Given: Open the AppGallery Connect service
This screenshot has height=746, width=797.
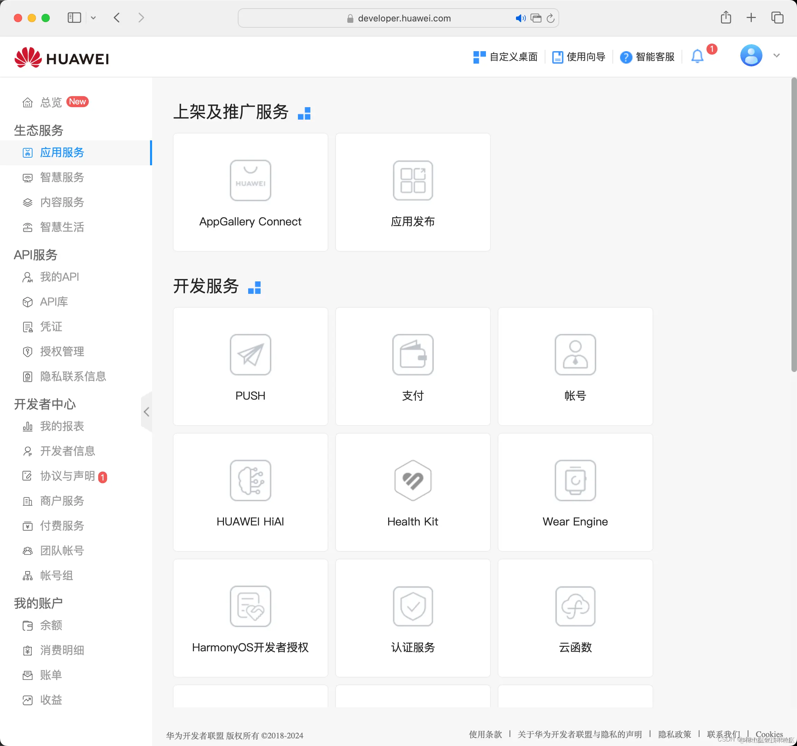Looking at the screenshot, I should click(250, 192).
